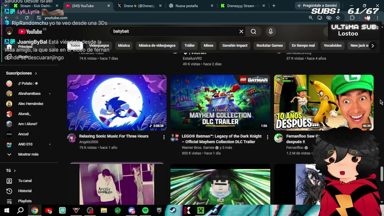The image size is (384, 216).
Task: Open Windows search from the taskbar
Action: click(x=20, y=211)
